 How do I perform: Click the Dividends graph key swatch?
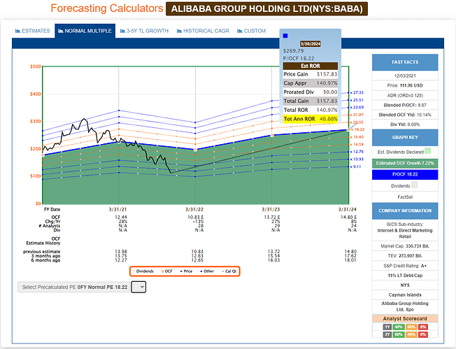click(x=415, y=185)
